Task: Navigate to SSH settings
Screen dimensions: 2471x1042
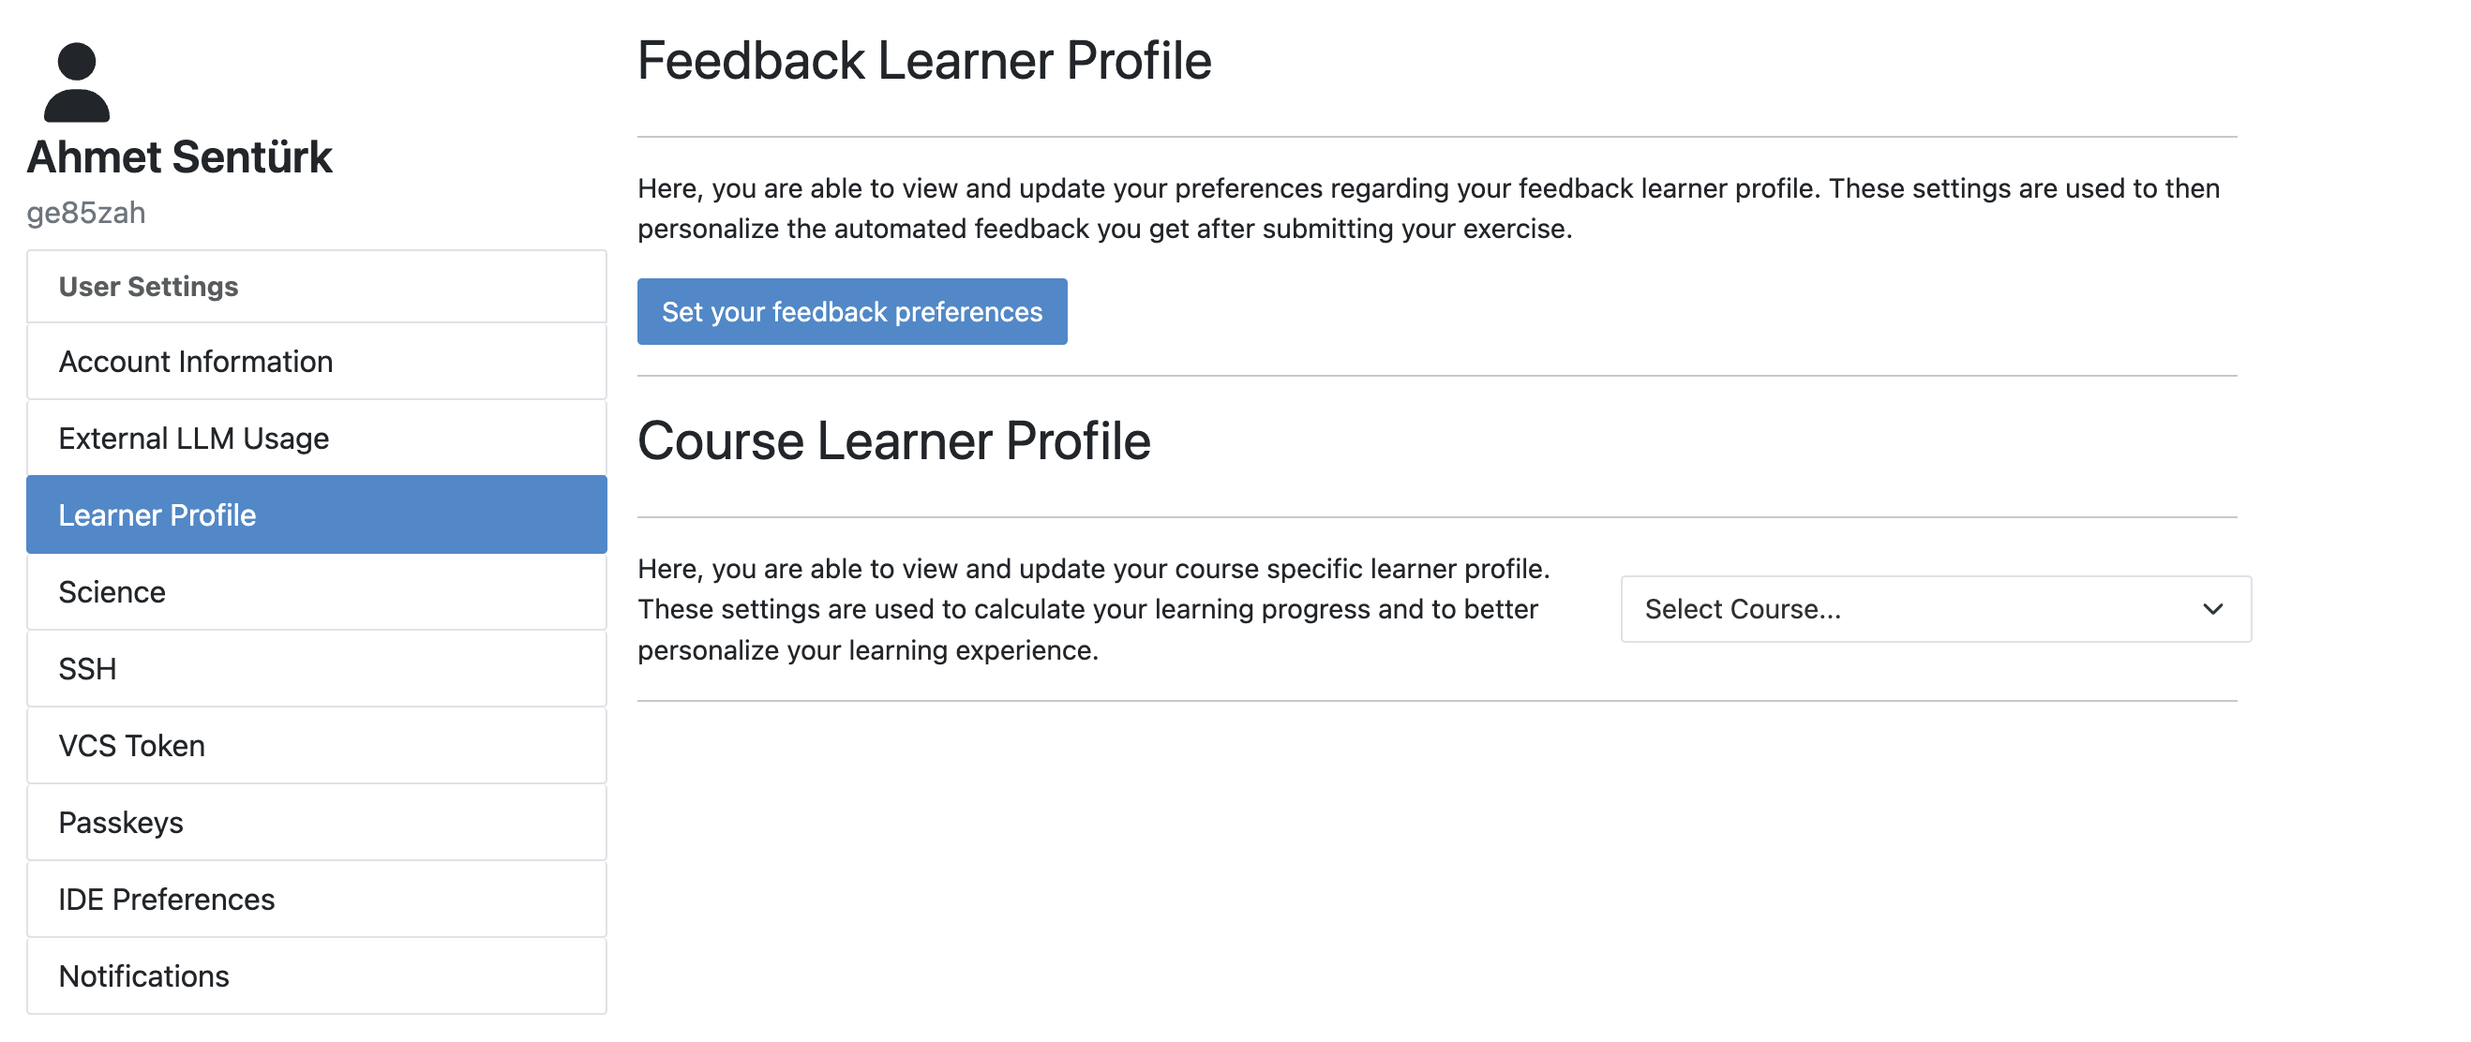Action: pos(87,668)
